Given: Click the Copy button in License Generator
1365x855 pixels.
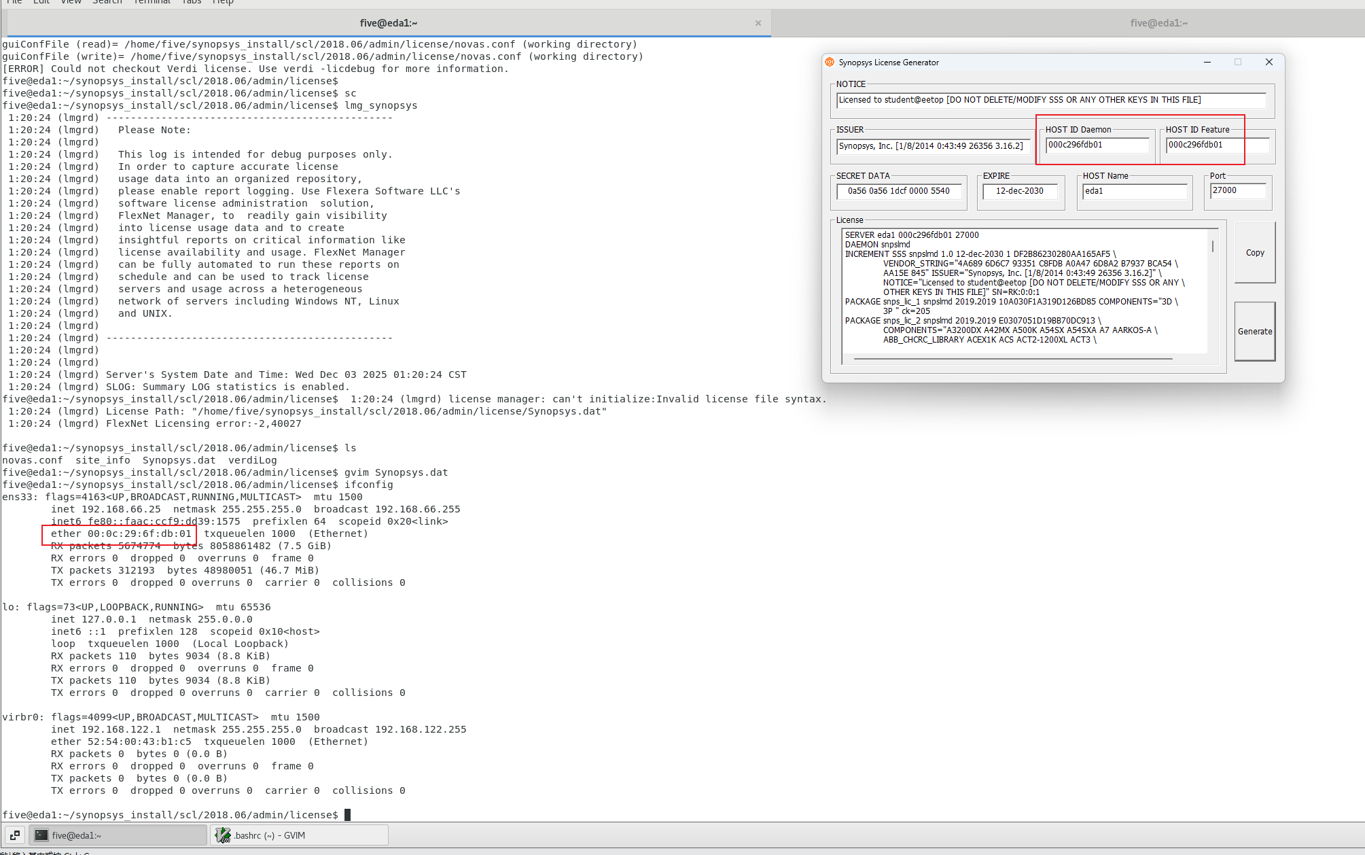Looking at the screenshot, I should pos(1254,252).
